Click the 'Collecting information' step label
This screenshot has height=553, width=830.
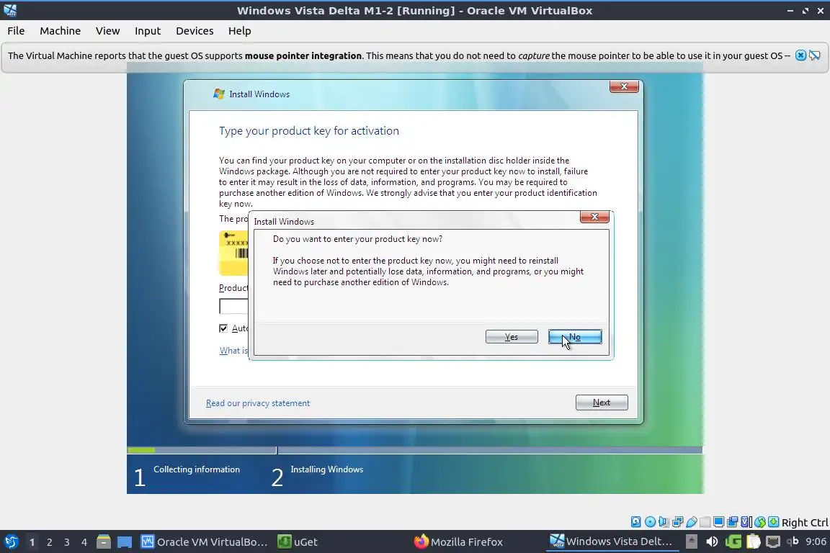(197, 469)
